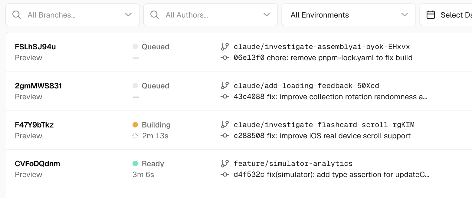Open the claude/investigate-flashcard-scroll-rgKIM branch link
Viewport: 472px width, 198px height.
click(x=324, y=125)
